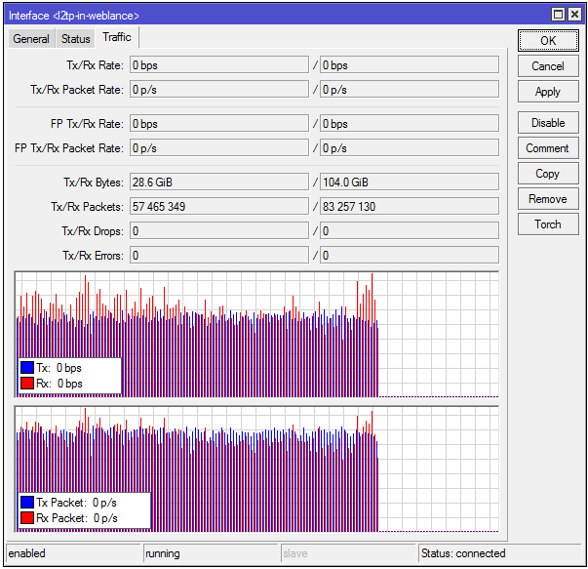The height and width of the screenshot is (569, 588).
Task: Click the 'Tx/Rx Rate:' label
Action: pos(95,65)
